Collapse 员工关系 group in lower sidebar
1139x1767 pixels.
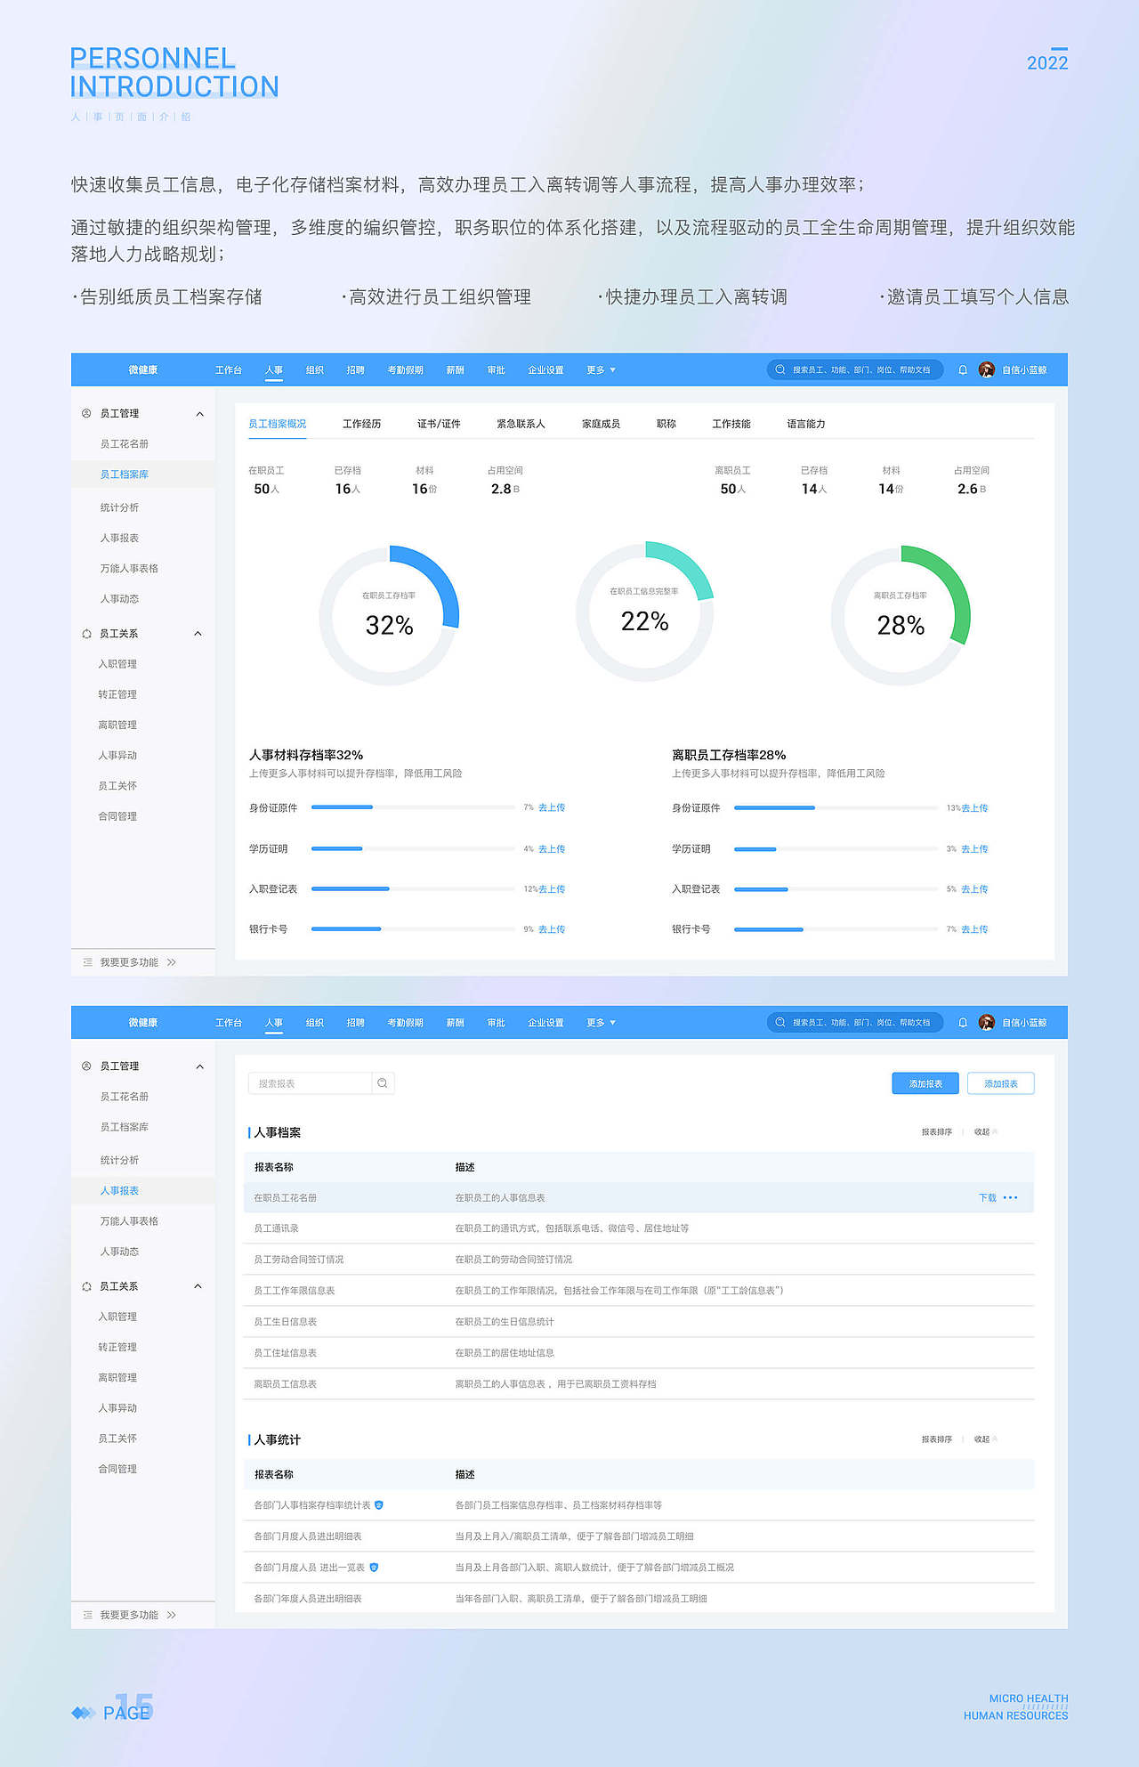[x=198, y=1286]
